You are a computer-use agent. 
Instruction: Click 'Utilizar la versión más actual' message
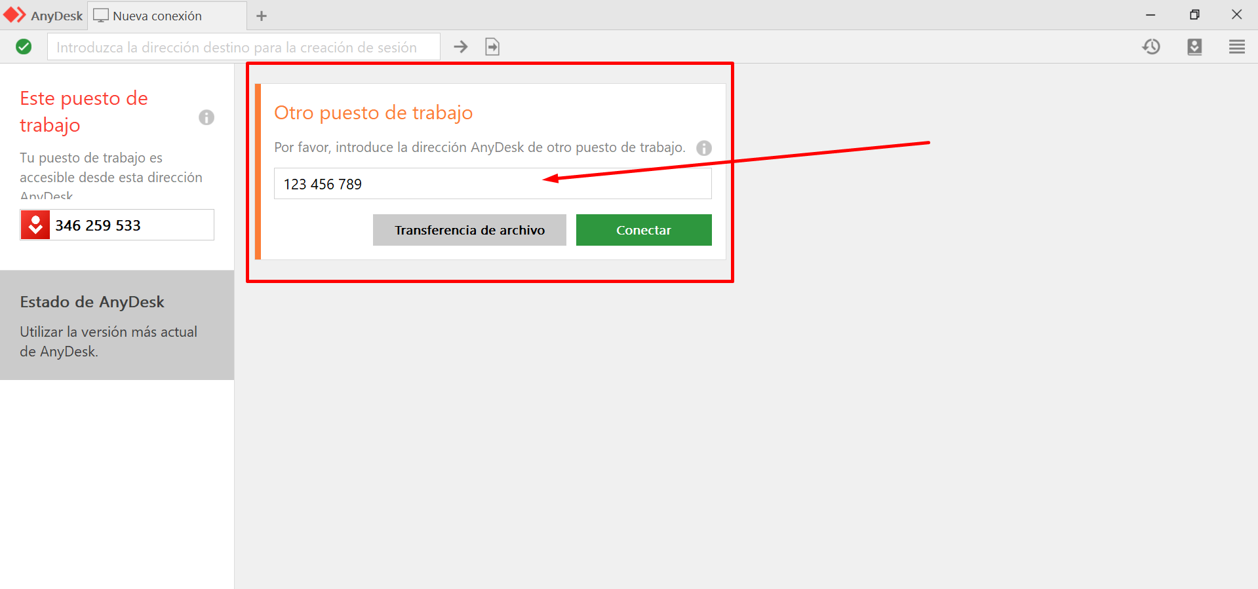coord(108,341)
